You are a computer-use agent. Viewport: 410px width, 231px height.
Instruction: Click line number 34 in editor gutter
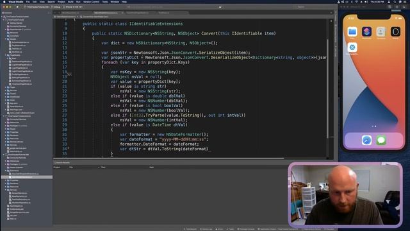coord(65,149)
